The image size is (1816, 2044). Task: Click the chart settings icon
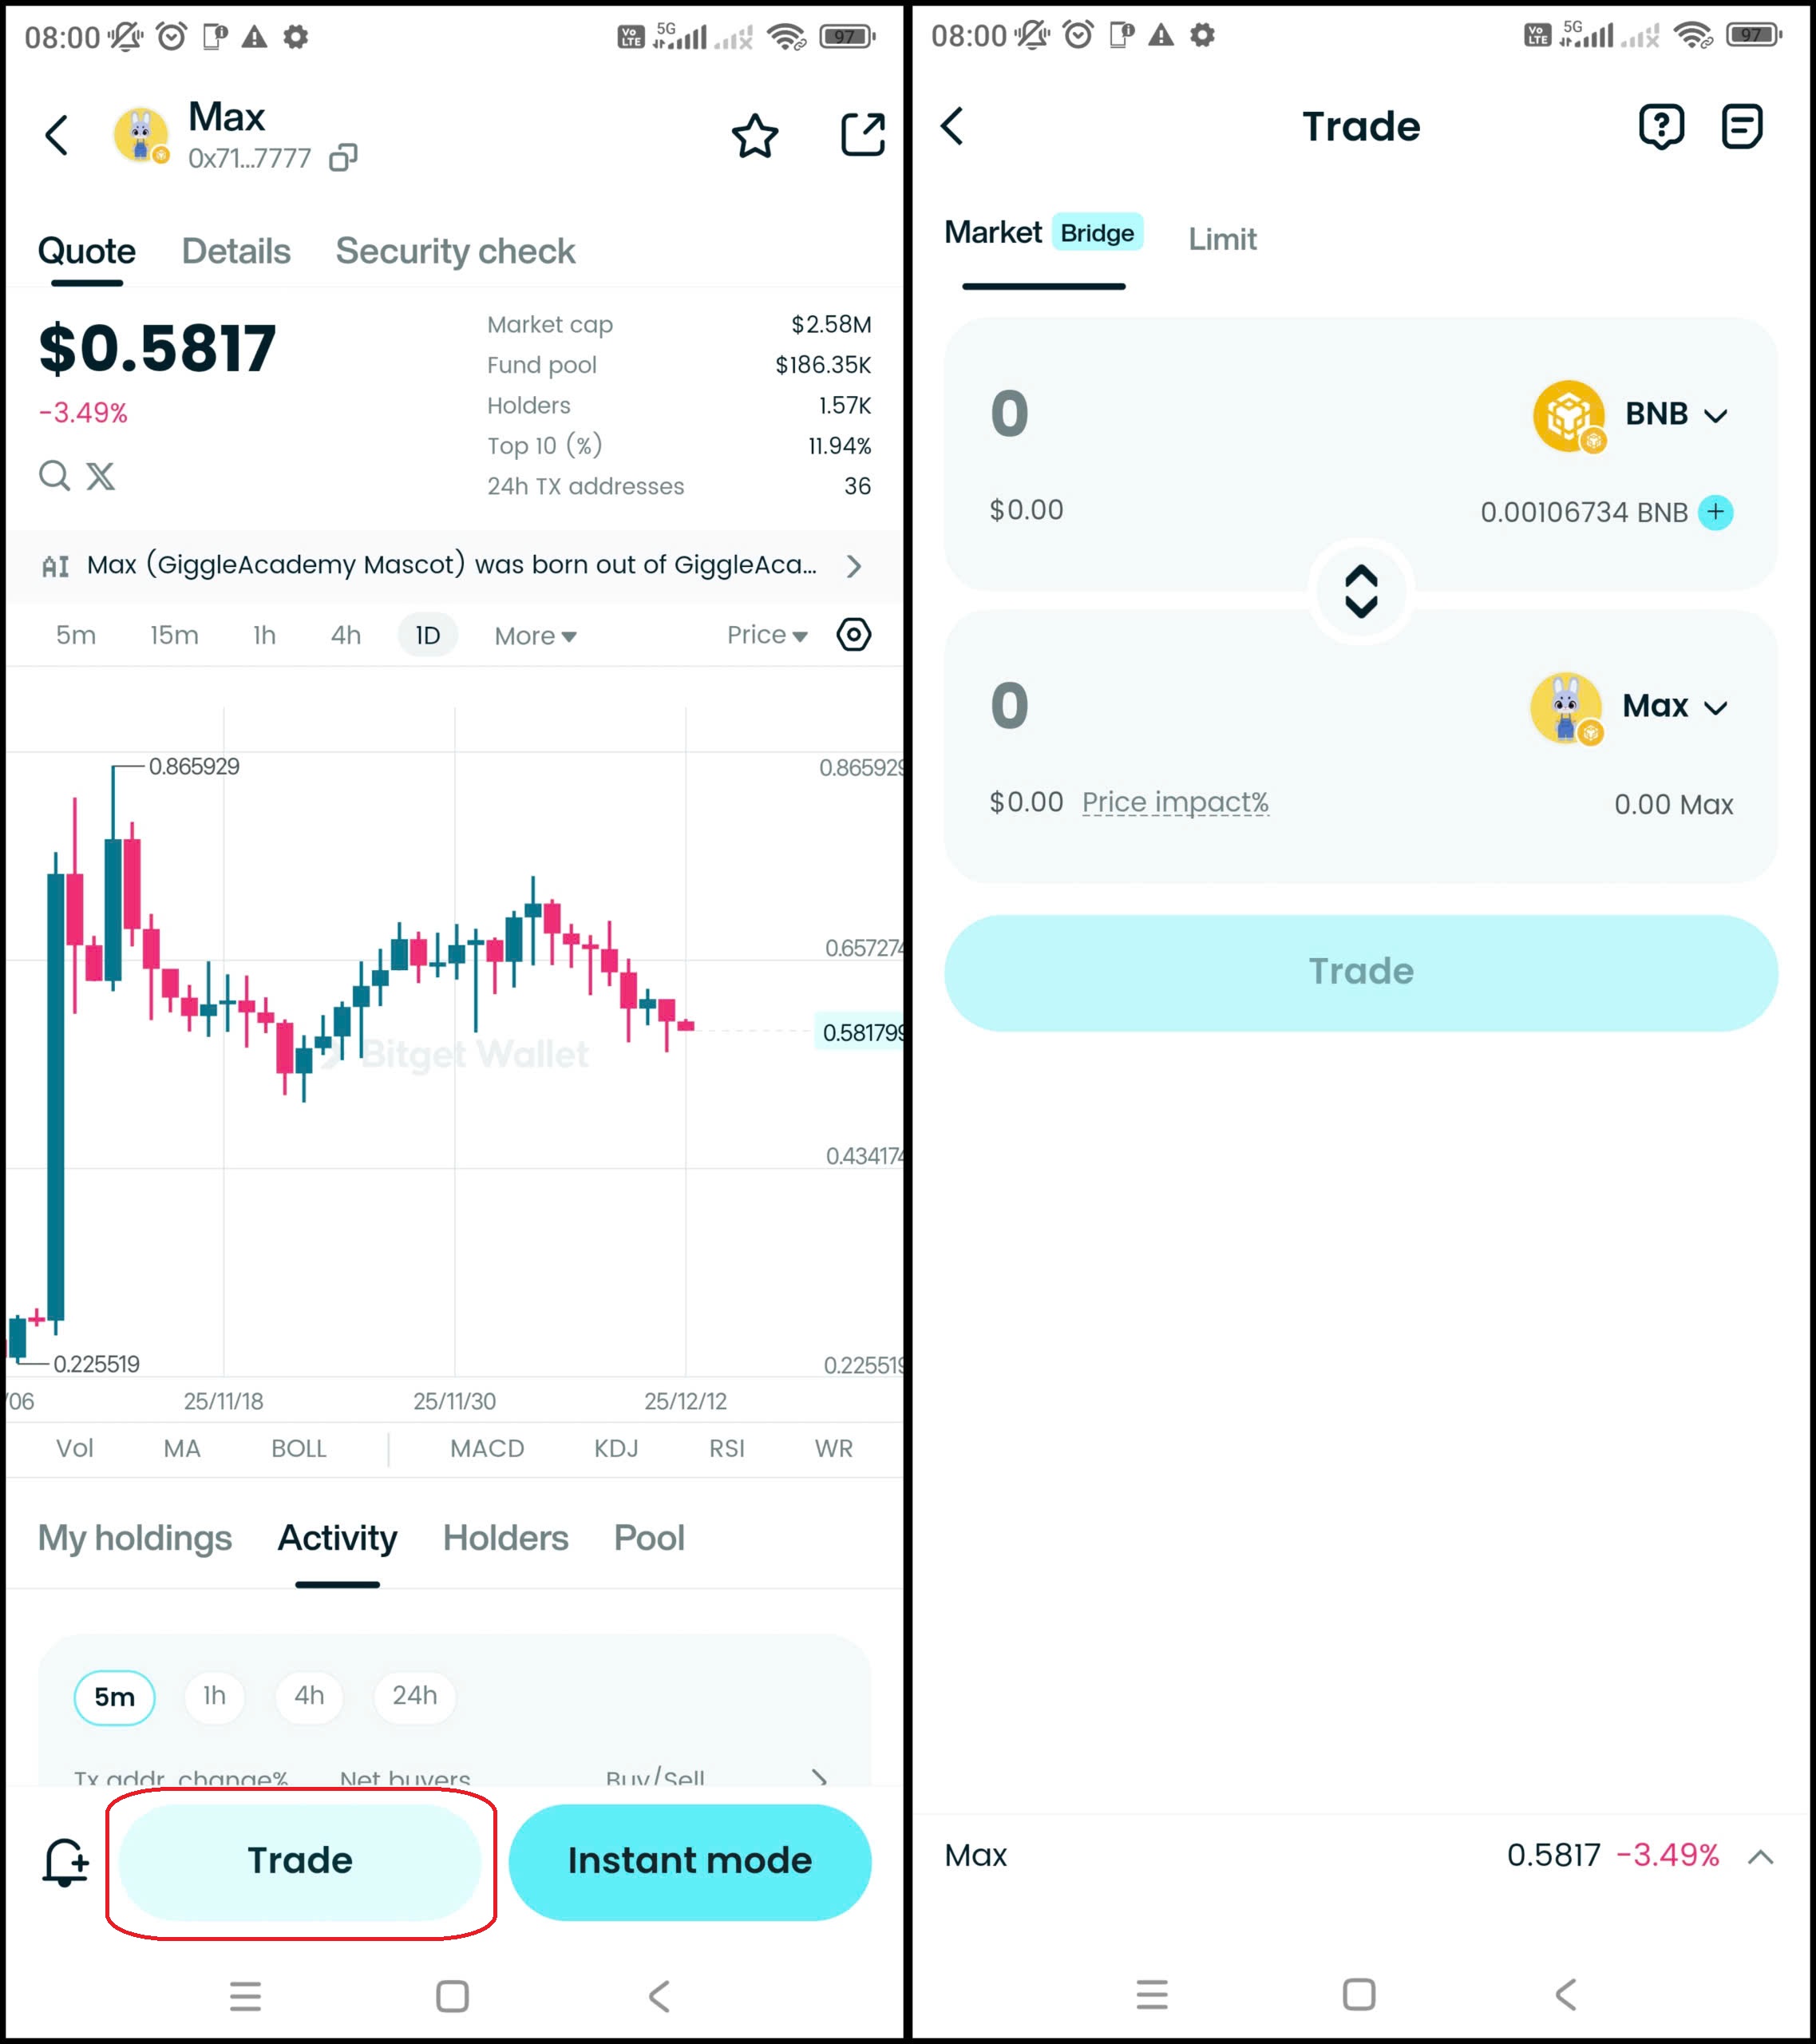point(853,635)
